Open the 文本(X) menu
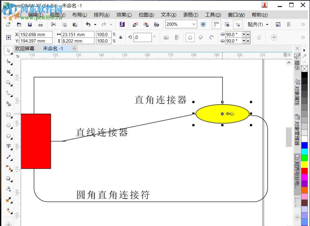This screenshot has height=226, width=310. [x=168, y=15]
